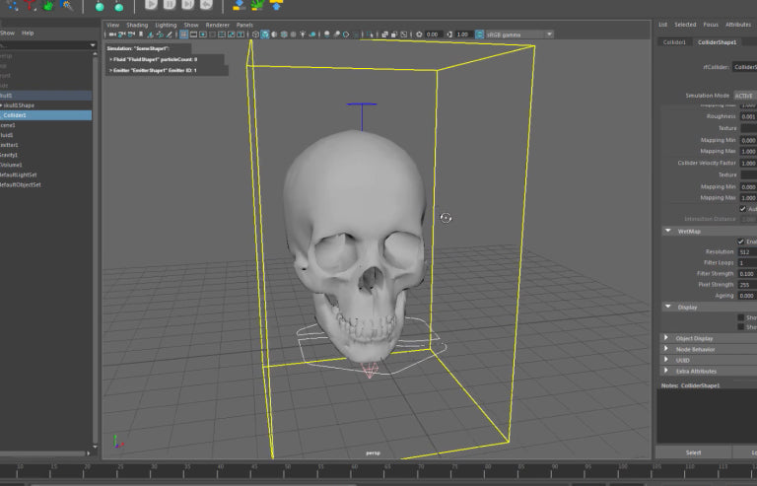Toggle the WetMap Enable checkbox
757x486 pixels.
click(741, 242)
